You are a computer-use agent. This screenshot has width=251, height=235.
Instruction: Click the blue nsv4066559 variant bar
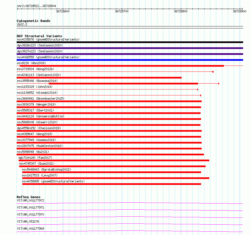(x=130, y=60)
